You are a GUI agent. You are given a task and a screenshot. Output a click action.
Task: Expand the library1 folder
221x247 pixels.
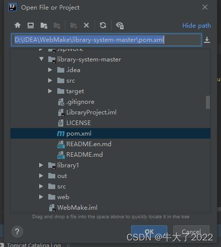pyautogui.click(x=41, y=165)
